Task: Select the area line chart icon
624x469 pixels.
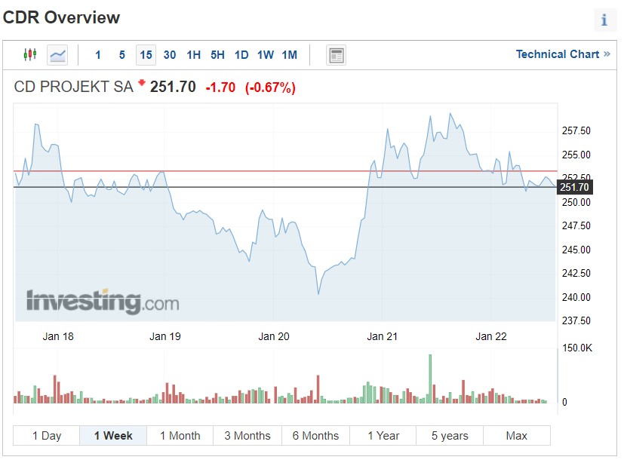Action: click(x=57, y=54)
